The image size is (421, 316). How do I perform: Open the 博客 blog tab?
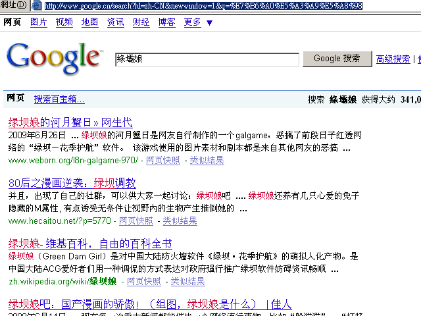tap(166, 22)
